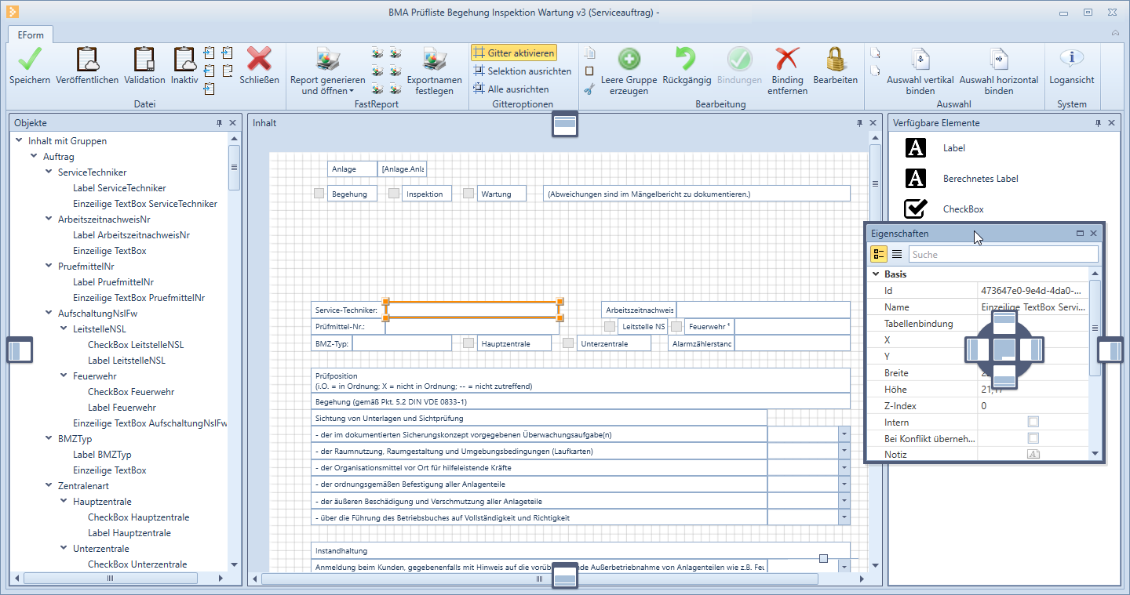Run Validation from the Datei group
The width and height of the screenshot is (1130, 595).
pyautogui.click(x=144, y=60)
